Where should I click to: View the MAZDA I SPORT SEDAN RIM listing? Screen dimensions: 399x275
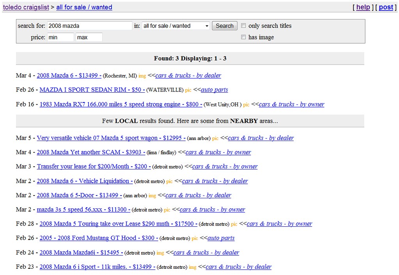pos(92,90)
